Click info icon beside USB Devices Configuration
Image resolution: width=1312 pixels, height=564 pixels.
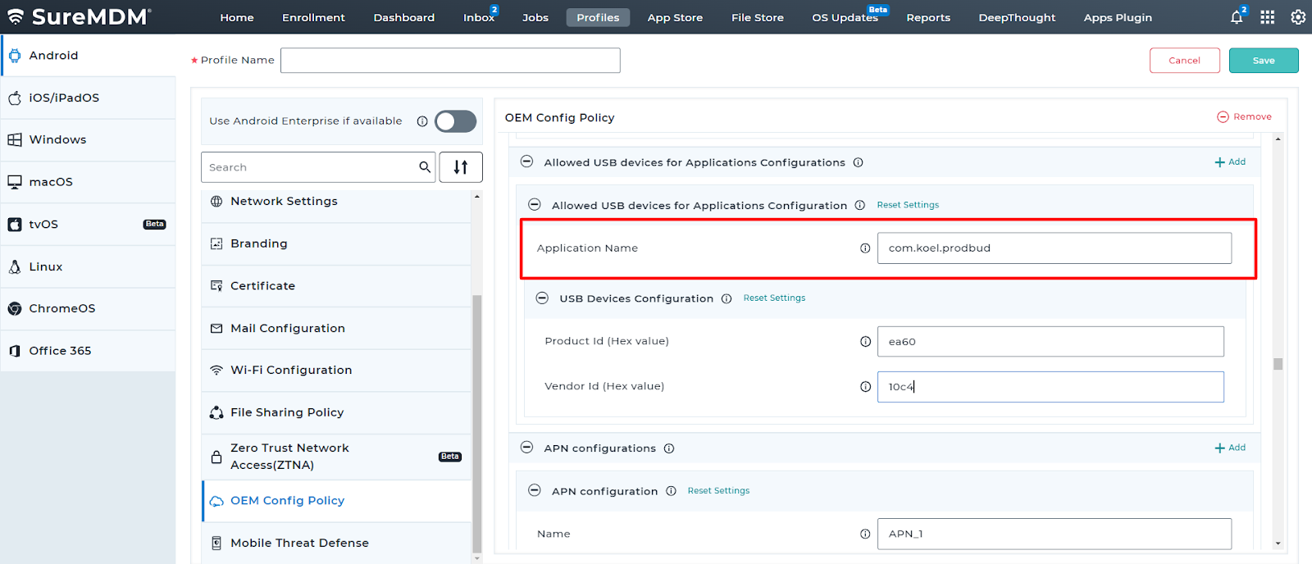pyautogui.click(x=727, y=299)
